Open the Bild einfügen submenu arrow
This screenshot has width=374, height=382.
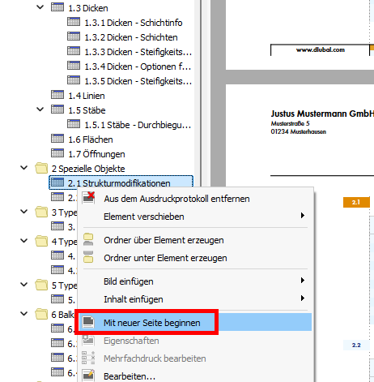(x=303, y=281)
